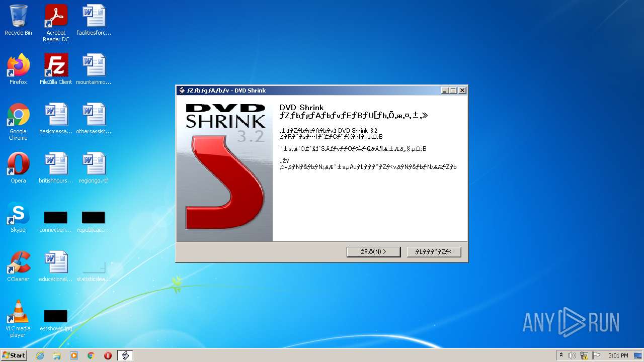
Task: Open the Action Center flag icon
Action: [x=596, y=355]
